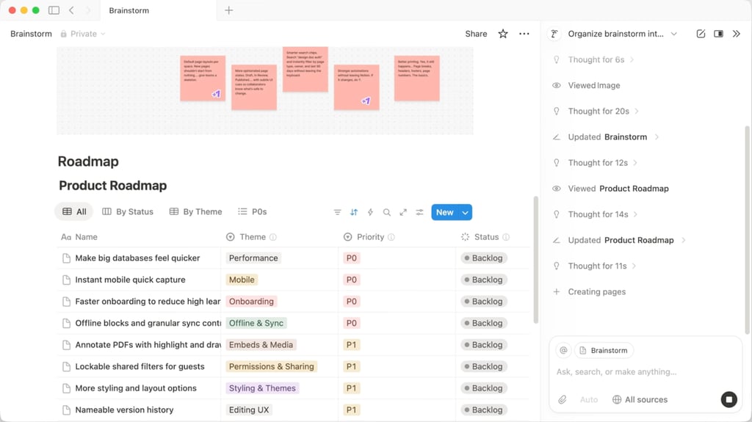Open database search magnifier icon
This screenshot has width=752, height=422.
click(x=386, y=212)
